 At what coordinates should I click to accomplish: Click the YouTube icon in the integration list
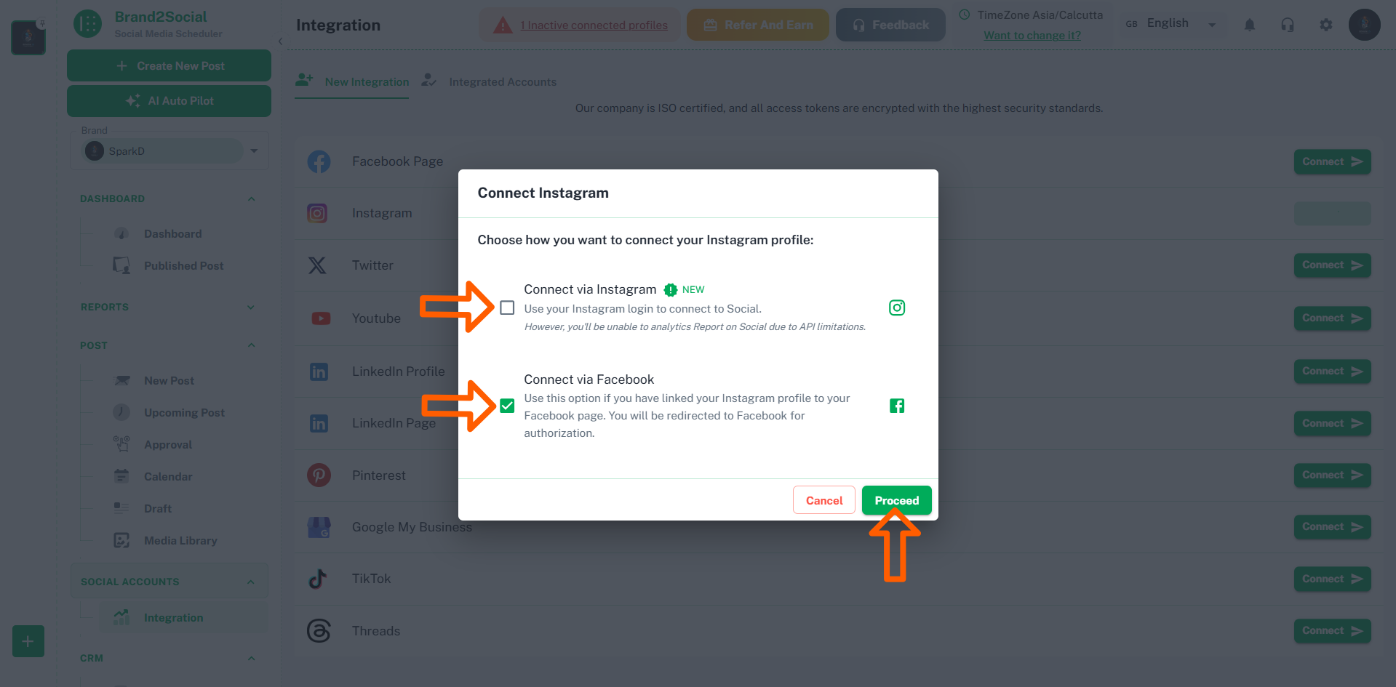coord(320,318)
